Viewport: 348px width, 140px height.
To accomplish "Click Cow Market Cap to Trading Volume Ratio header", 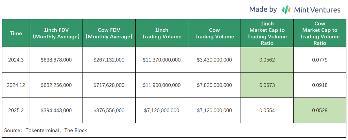I will pyautogui.click(x=320, y=33).
